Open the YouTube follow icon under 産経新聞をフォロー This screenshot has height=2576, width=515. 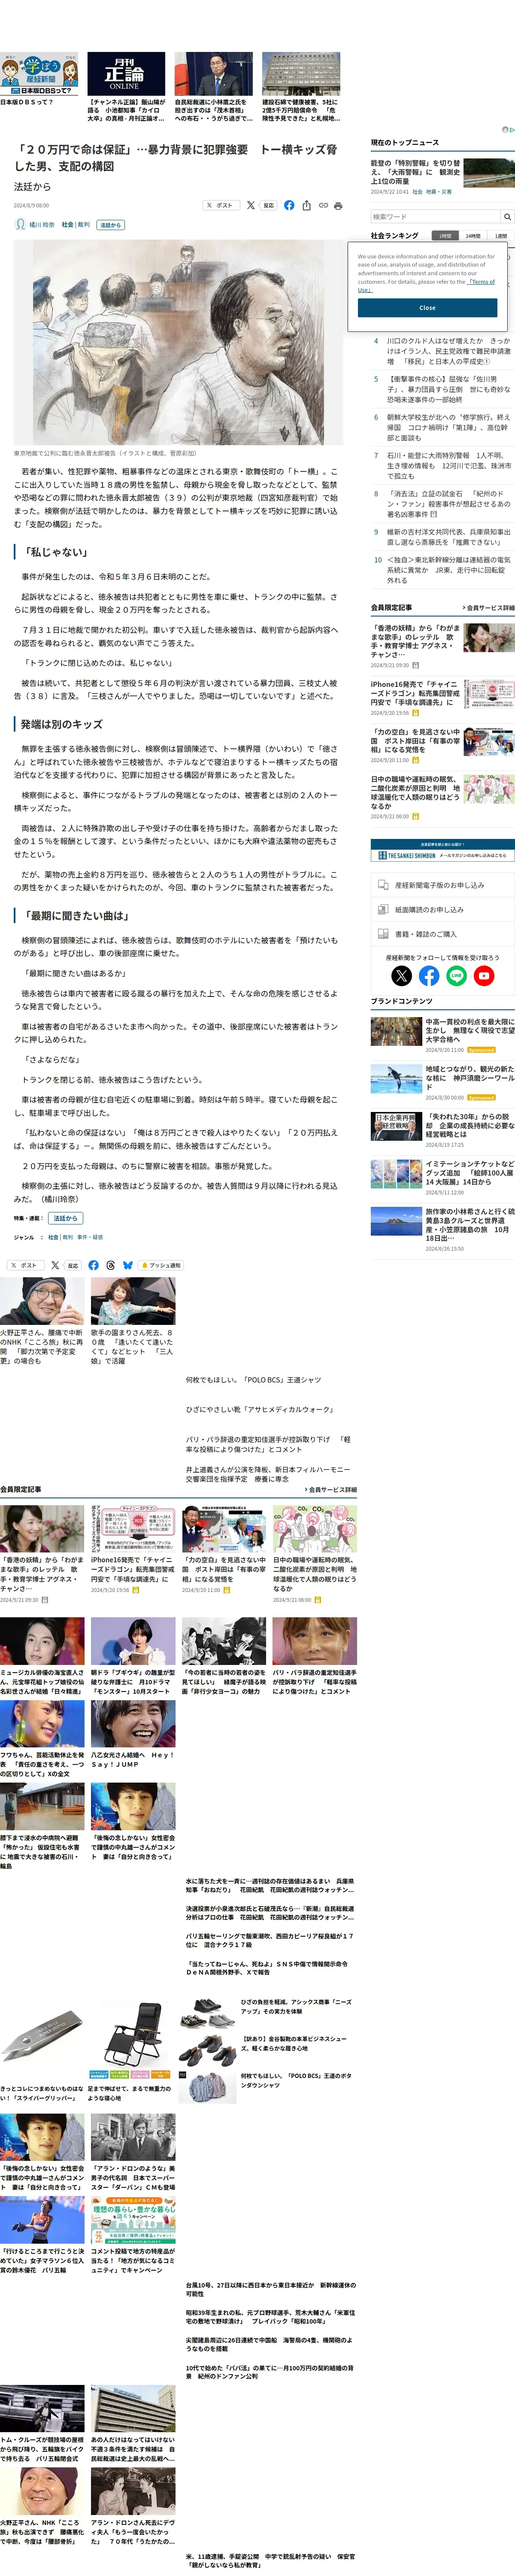click(x=484, y=975)
